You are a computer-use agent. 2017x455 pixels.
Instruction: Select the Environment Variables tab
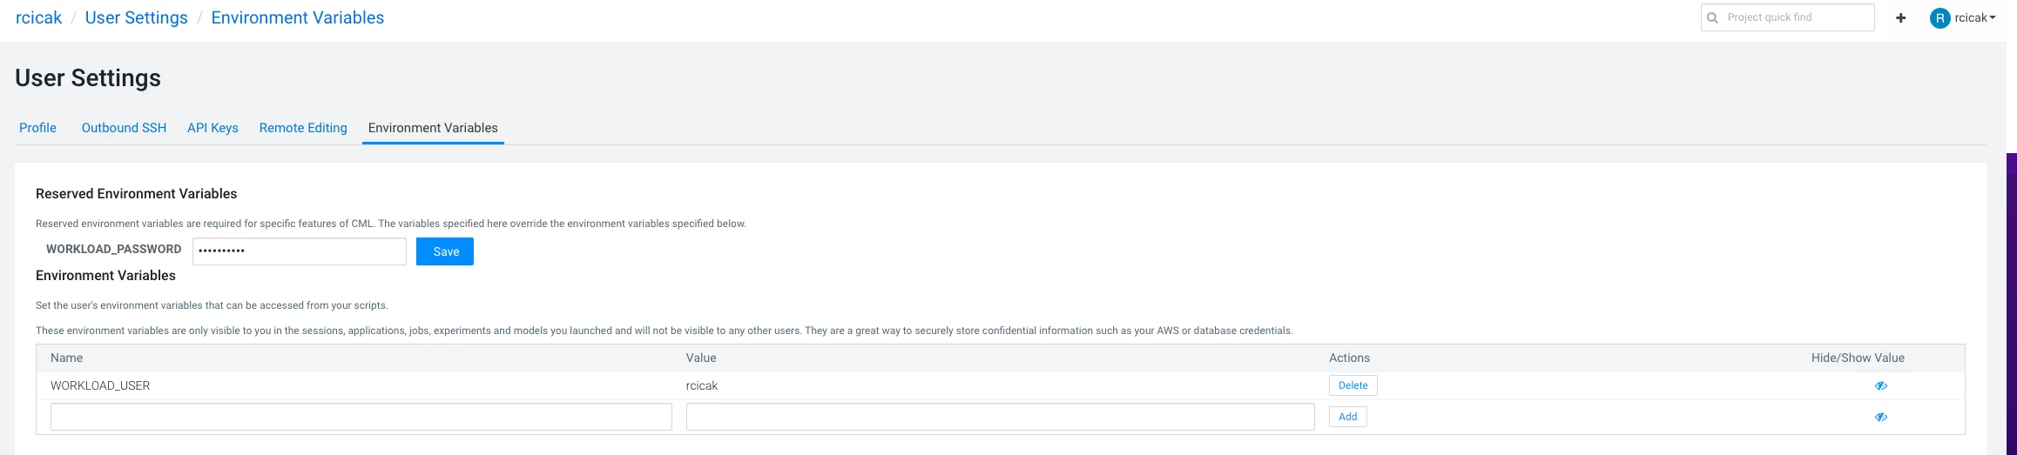pos(433,128)
